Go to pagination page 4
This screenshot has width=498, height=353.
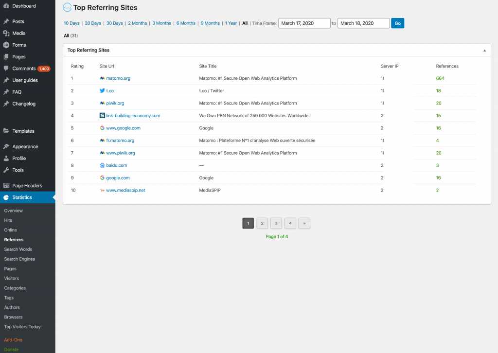(290, 223)
